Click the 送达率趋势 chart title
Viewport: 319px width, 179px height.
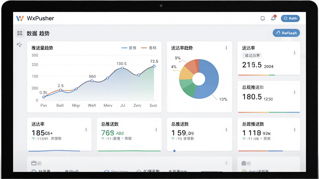182,48
